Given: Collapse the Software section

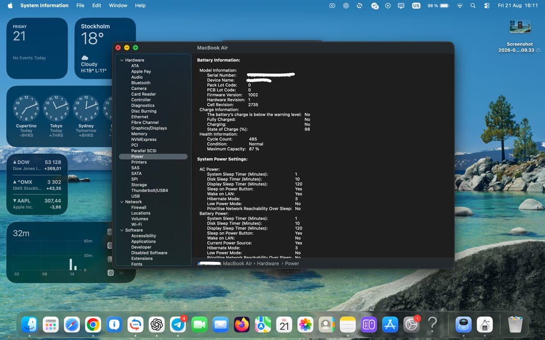Looking at the screenshot, I should pyautogui.click(x=122, y=230).
